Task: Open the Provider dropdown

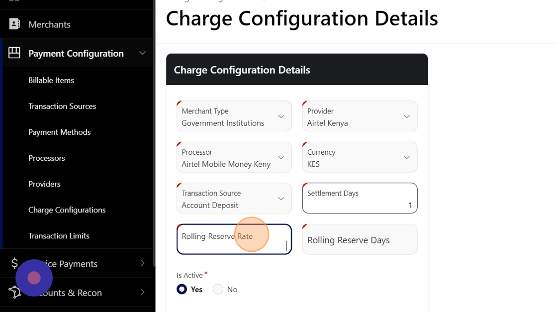Action: click(x=359, y=116)
